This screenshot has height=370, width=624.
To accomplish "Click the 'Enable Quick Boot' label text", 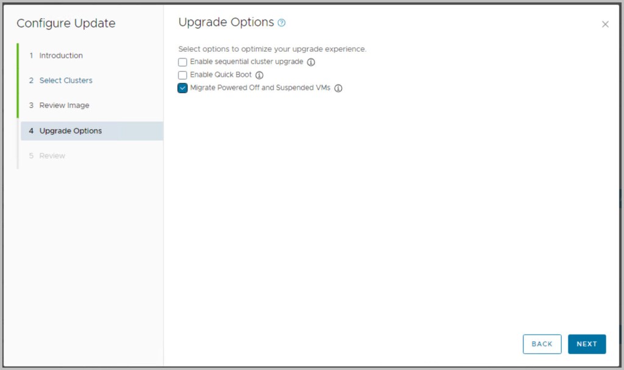I will click(x=221, y=75).
